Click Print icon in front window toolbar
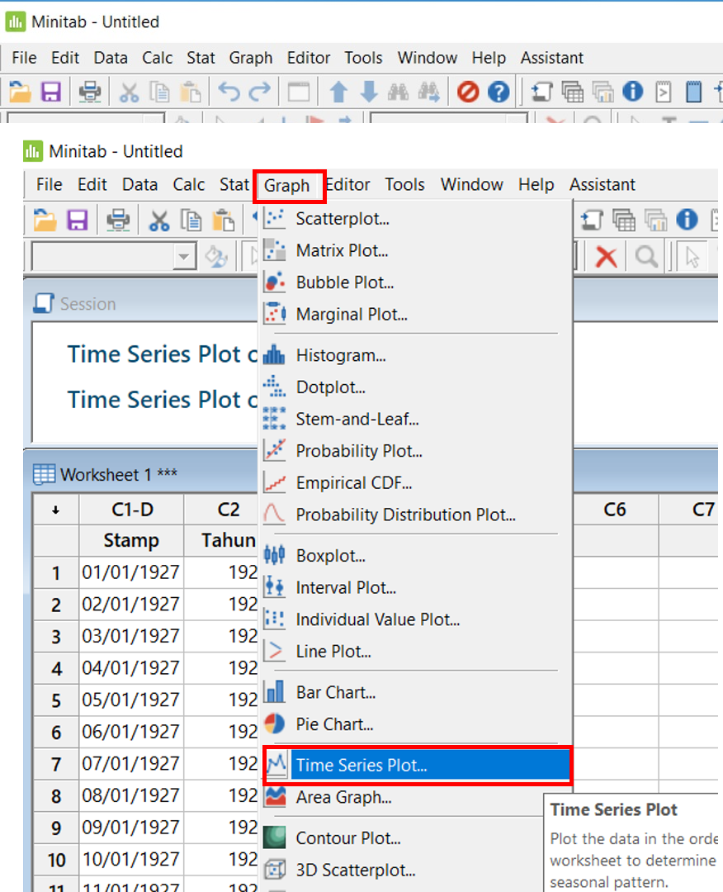The width and height of the screenshot is (723, 892). pos(118,220)
